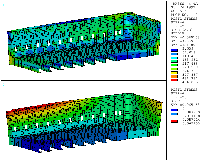This screenshot has width=210, height=161.
Task: Click the 484.805 maximum legend value
Action: tap(190, 82)
